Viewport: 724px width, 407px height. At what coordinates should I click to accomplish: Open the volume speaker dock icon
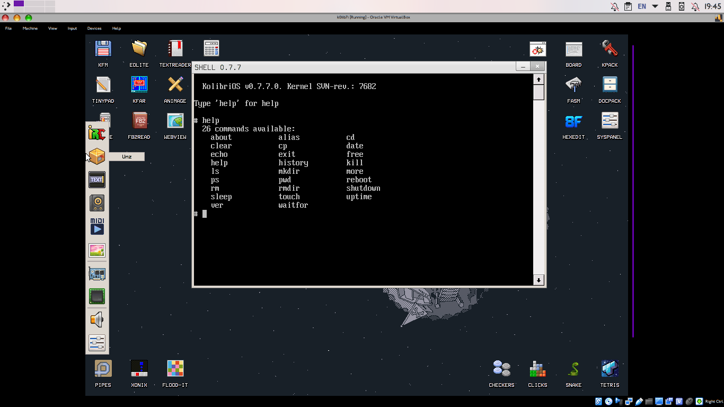(x=97, y=320)
